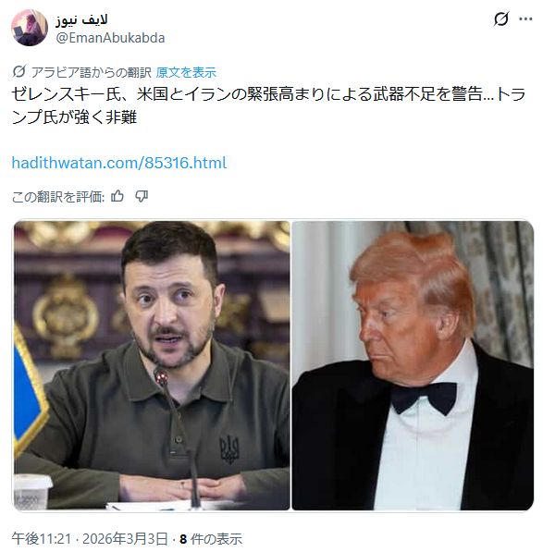Open the left photo of man in olive polo
543x552 pixels.
coord(152,365)
